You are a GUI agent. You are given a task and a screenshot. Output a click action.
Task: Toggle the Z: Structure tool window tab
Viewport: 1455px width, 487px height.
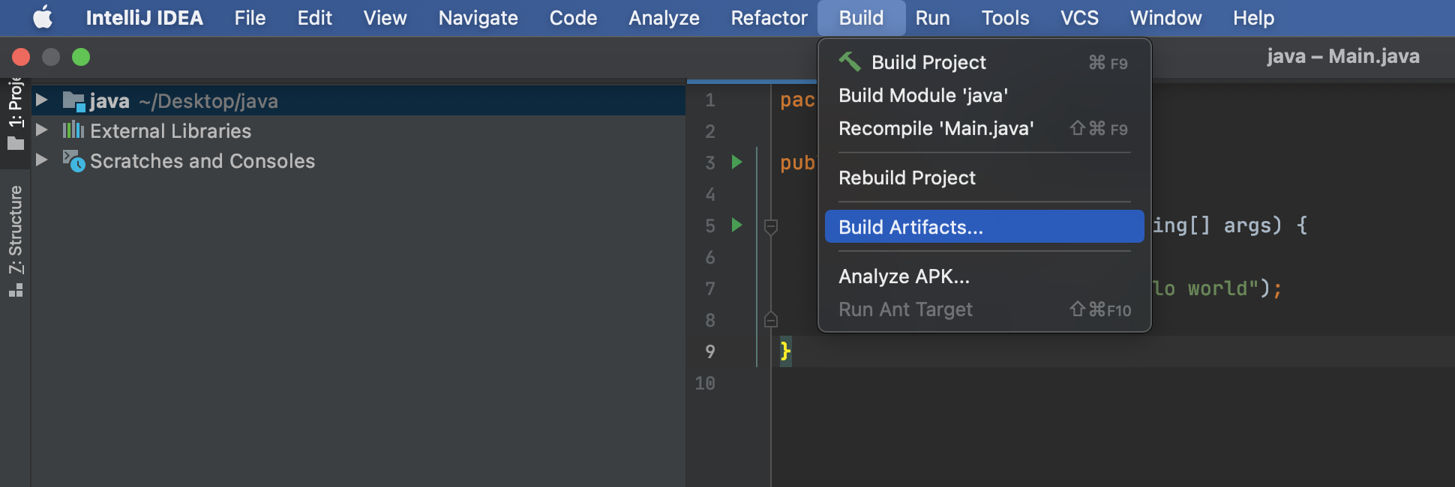tap(15, 241)
